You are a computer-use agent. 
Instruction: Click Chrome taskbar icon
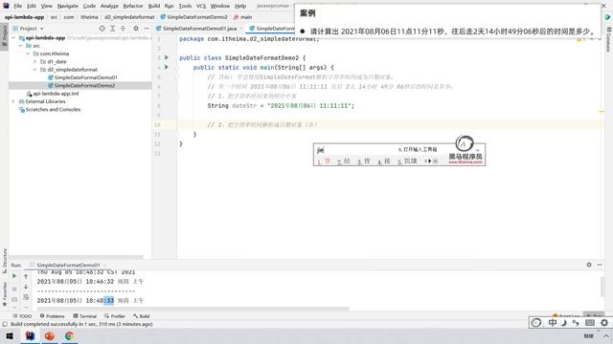(69, 335)
